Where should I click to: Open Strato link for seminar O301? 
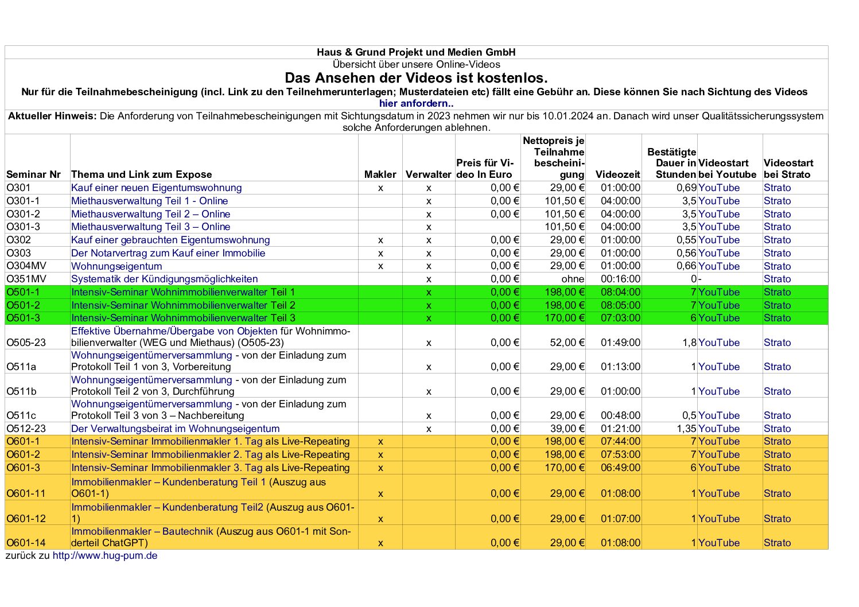(778, 188)
